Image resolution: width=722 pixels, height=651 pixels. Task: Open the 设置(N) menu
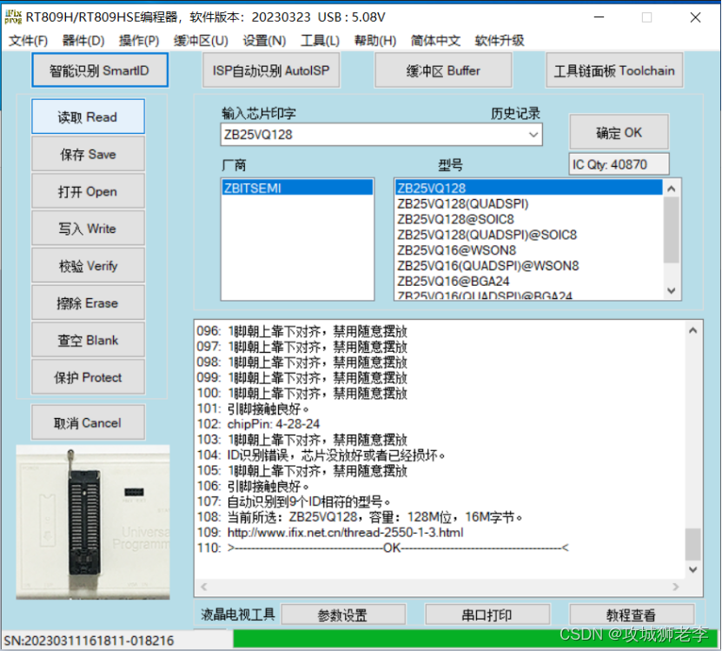pyautogui.click(x=264, y=41)
